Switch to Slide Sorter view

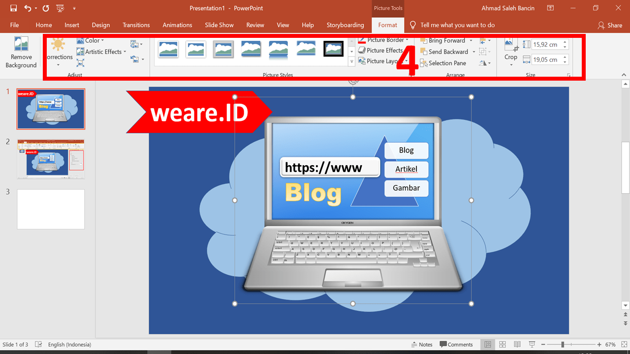tap(503, 345)
